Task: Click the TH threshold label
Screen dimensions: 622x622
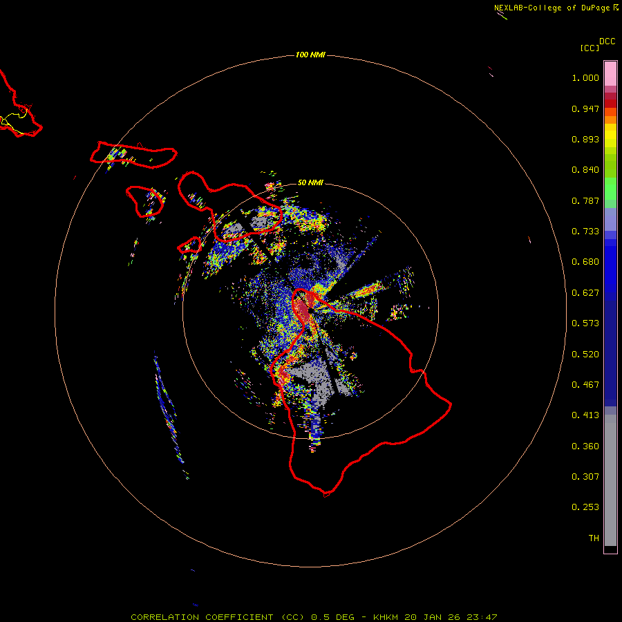Action: coord(594,538)
